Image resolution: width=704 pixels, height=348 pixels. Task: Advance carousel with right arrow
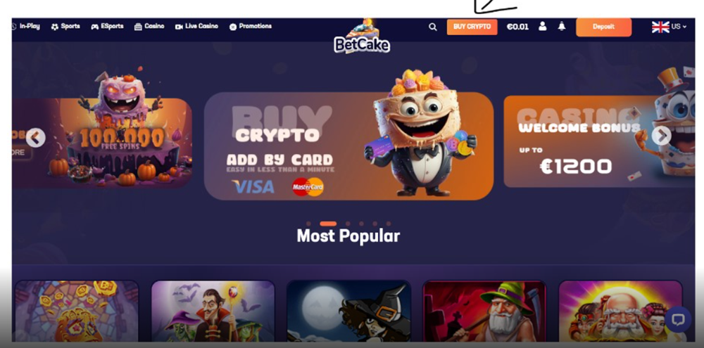point(661,136)
